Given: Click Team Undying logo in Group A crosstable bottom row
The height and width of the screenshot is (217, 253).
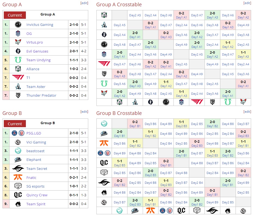Looking at the screenshot, I should 228,102.
